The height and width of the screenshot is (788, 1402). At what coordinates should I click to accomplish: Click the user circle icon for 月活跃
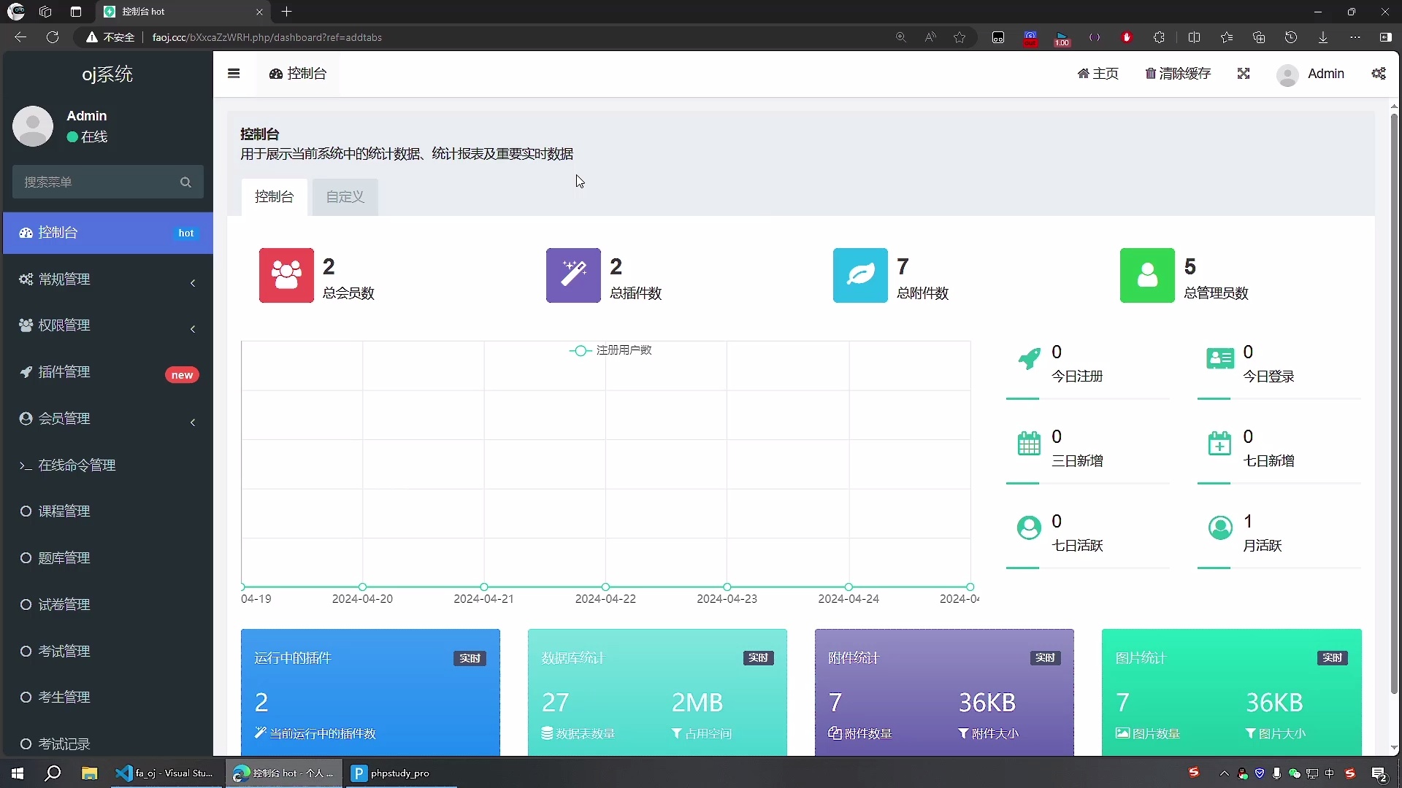tap(1219, 528)
